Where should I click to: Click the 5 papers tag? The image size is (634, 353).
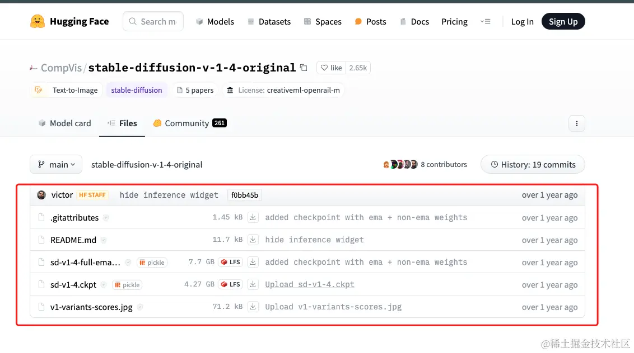(195, 90)
